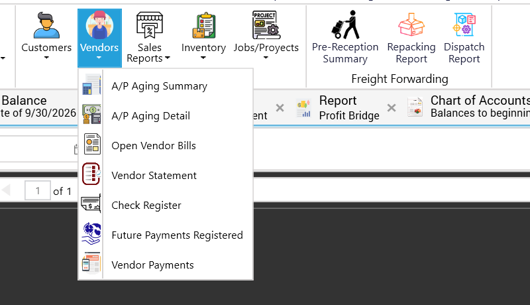The width and height of the screenshot is (530, 305).
Task: Close the tab ending in 'ent'
Action: tap(280, 108)
